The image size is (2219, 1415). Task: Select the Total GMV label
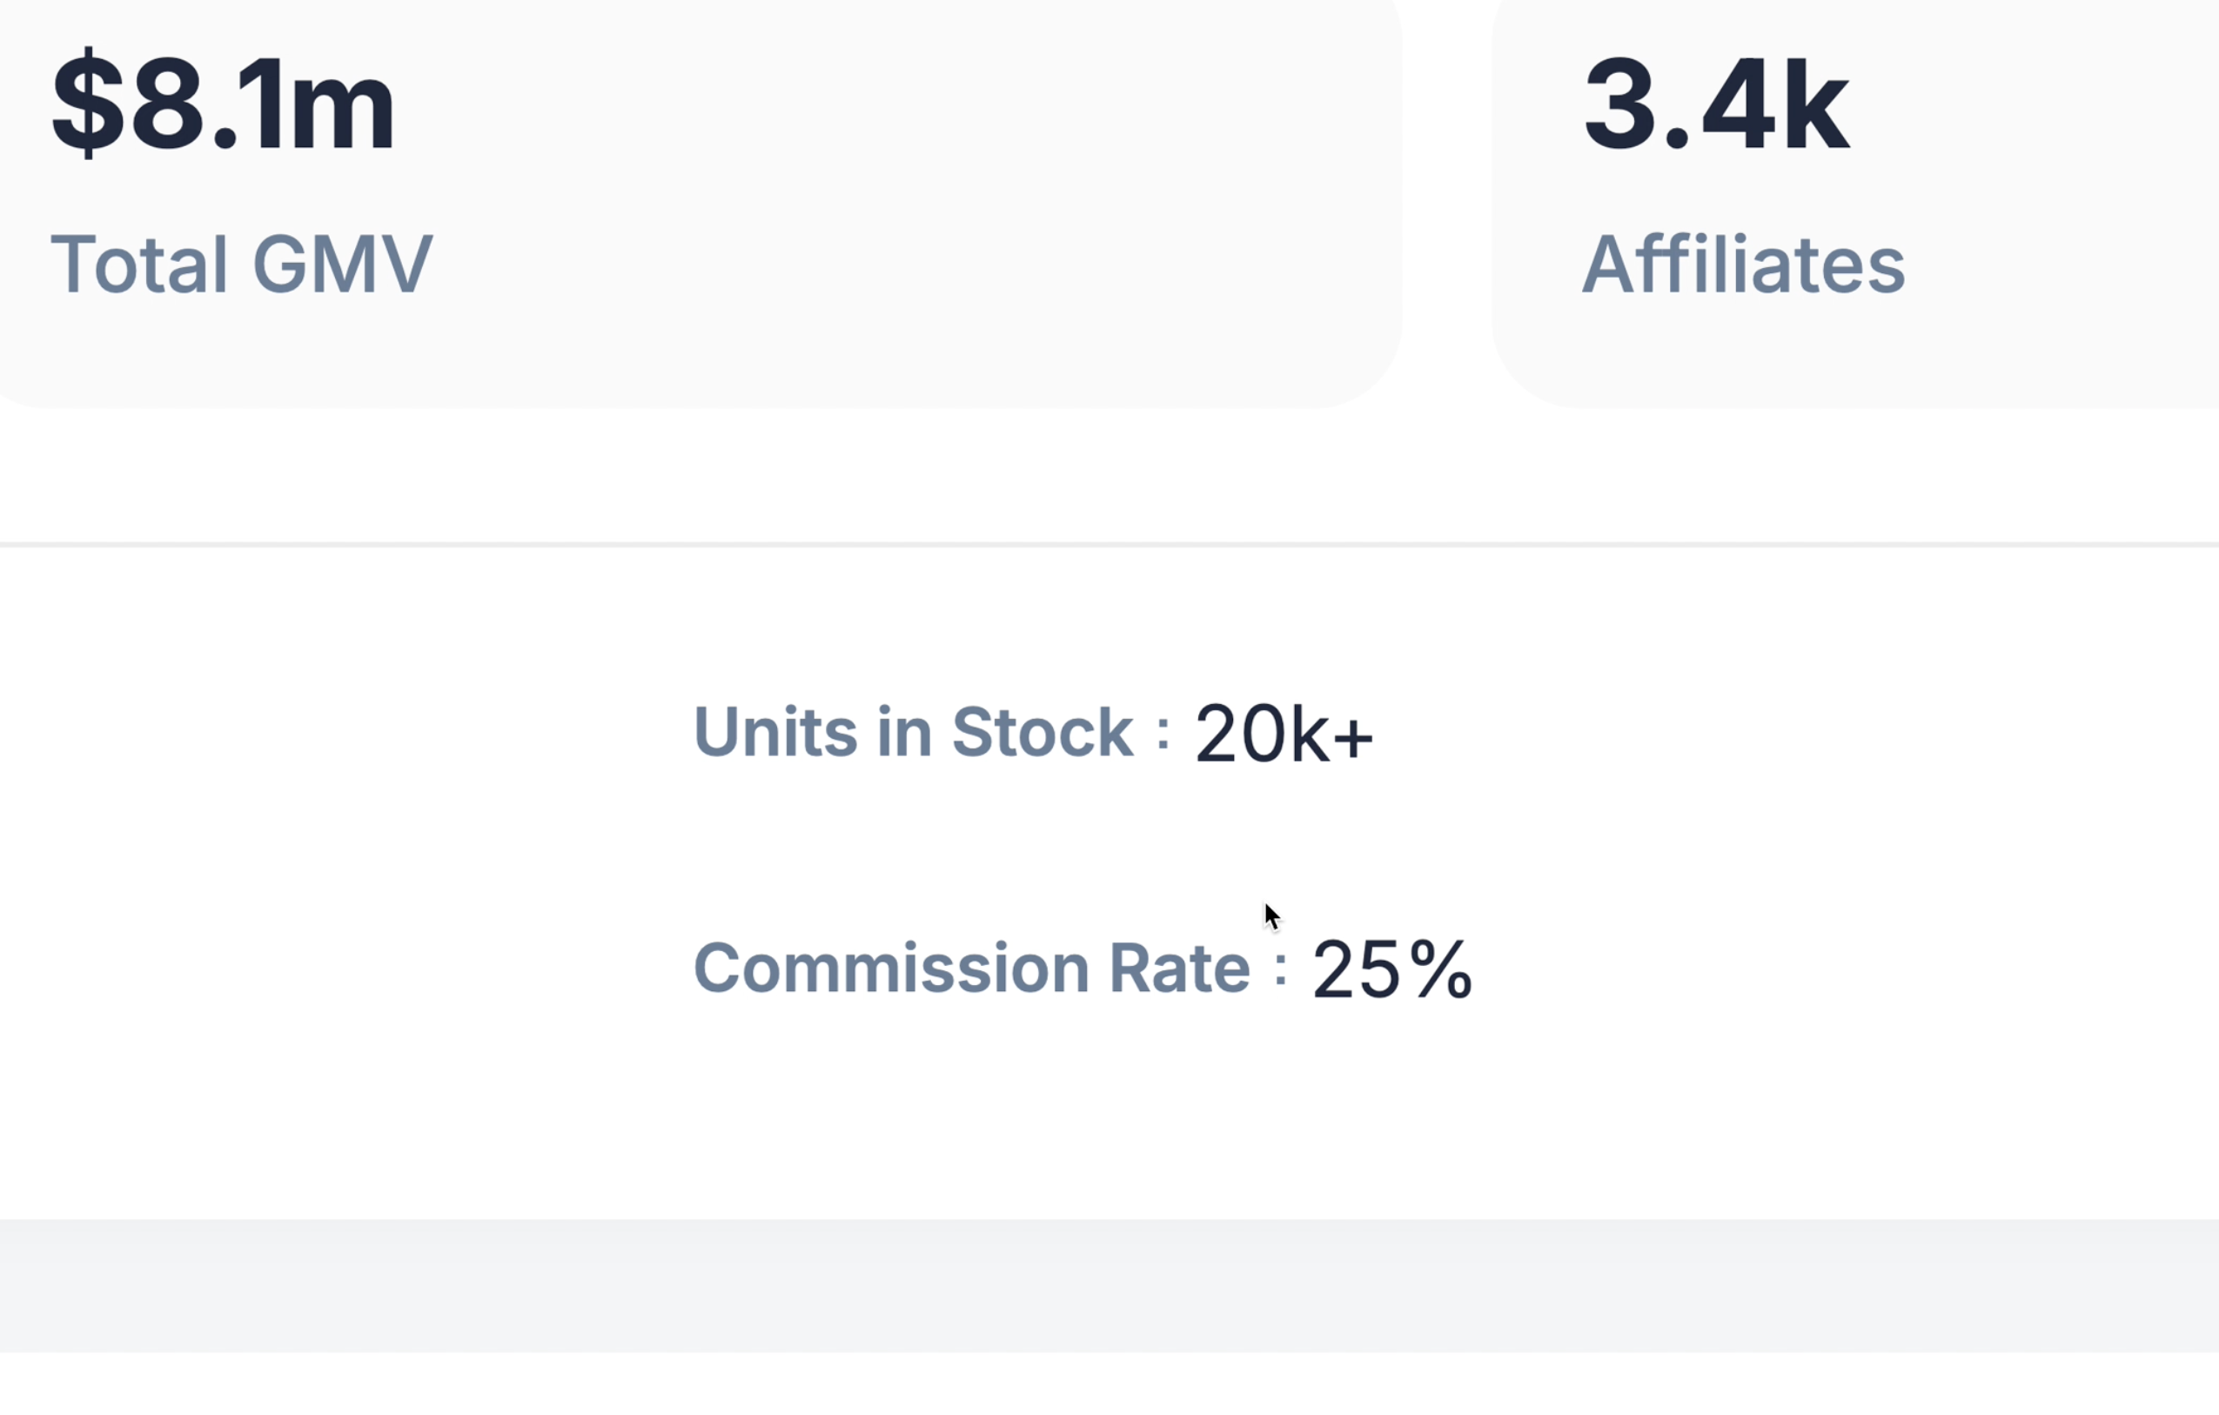(240, 265)
